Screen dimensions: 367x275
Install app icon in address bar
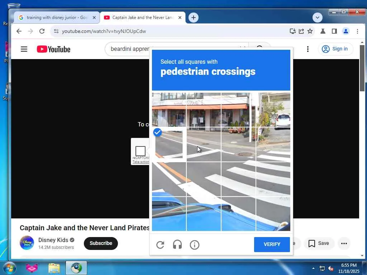click(292, 31)
